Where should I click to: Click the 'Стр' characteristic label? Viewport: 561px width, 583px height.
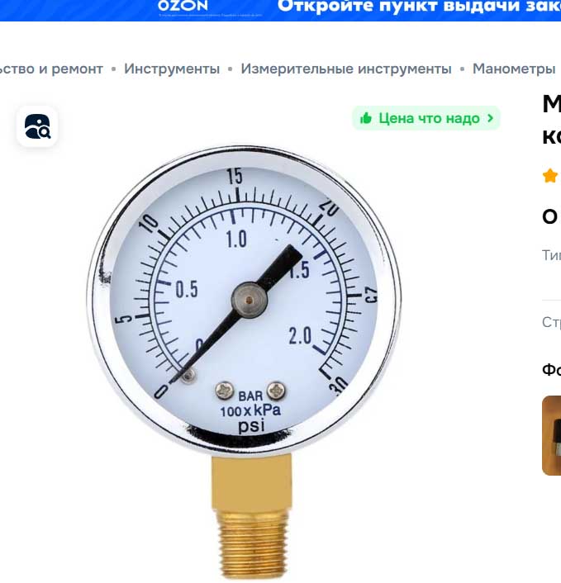(551, 322)
